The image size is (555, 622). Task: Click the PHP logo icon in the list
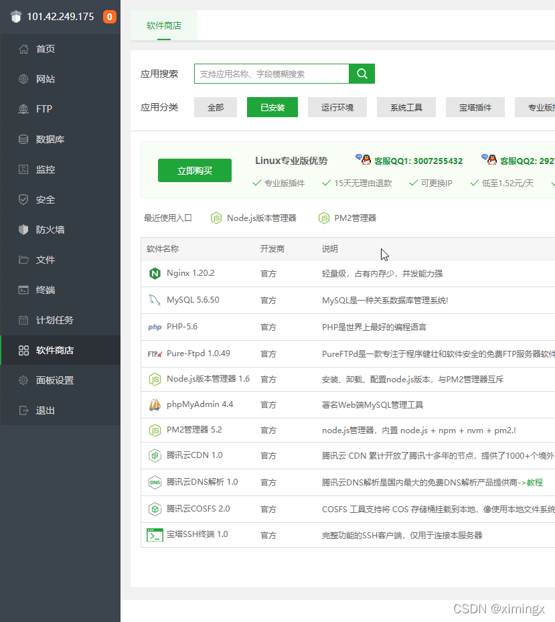point(155,327)
